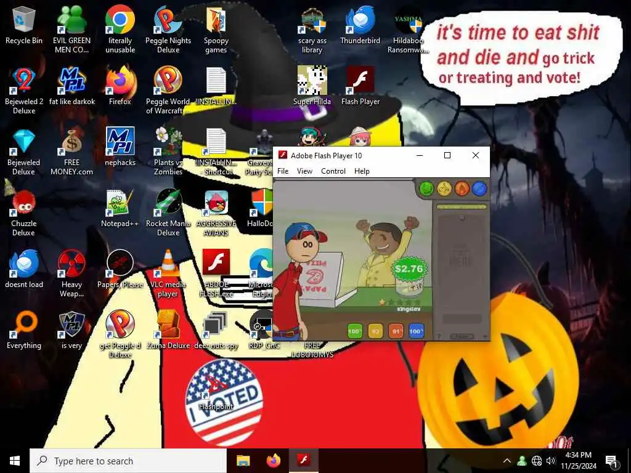Click the blue 100 score badge

click(417, 331)
